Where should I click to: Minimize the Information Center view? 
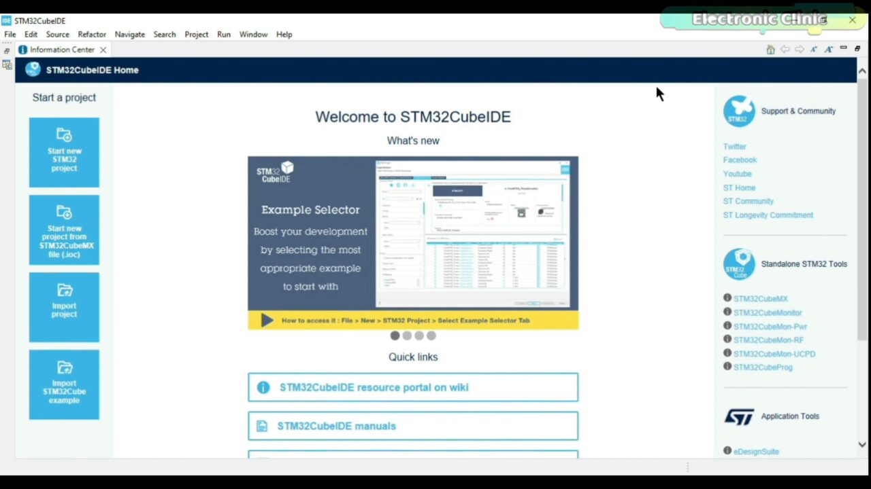[x=844, y=48]
